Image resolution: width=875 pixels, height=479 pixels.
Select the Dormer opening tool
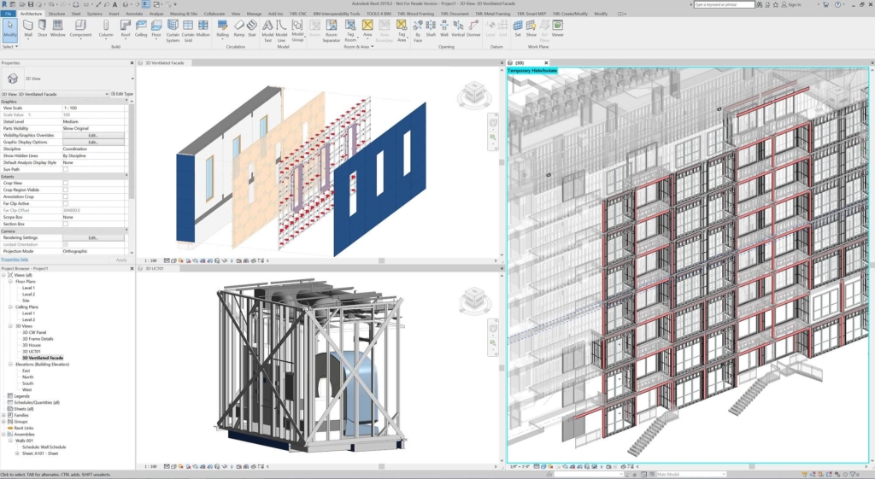click(x=473, y=28)
